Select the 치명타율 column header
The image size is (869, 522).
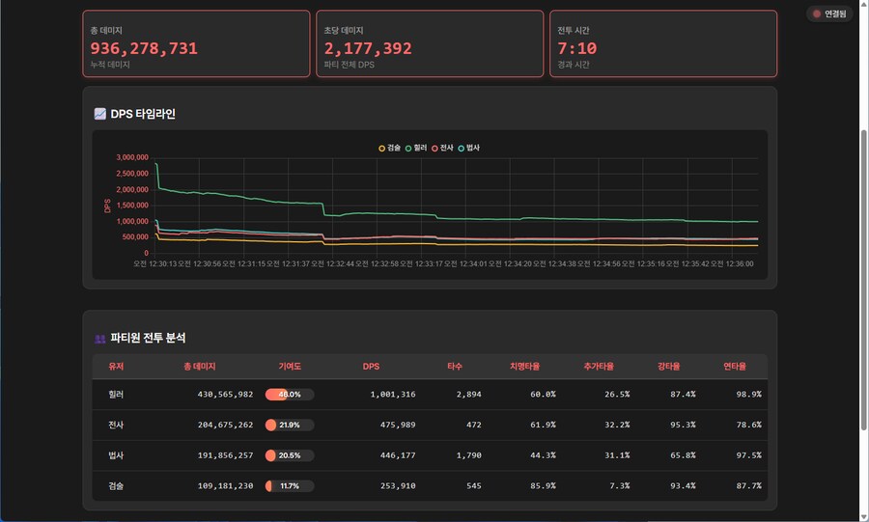point(524,367)
